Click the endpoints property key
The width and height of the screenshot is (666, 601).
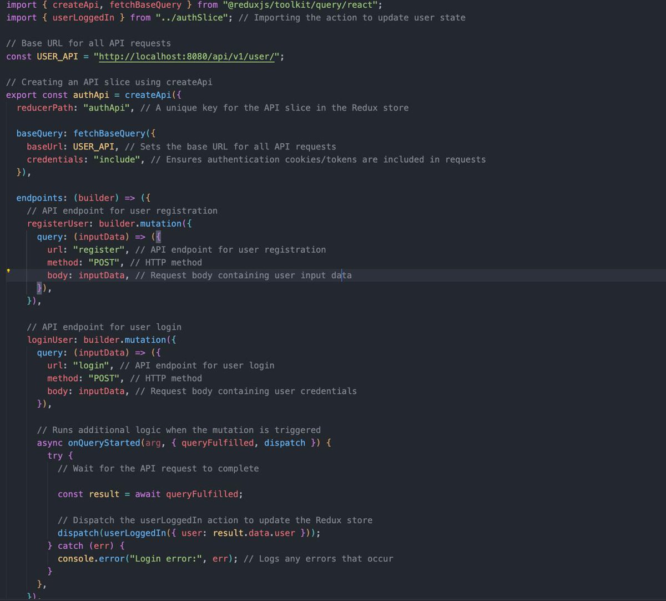point(39,198)
